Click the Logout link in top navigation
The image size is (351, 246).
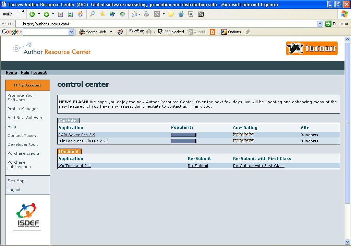tap(40, 73)
